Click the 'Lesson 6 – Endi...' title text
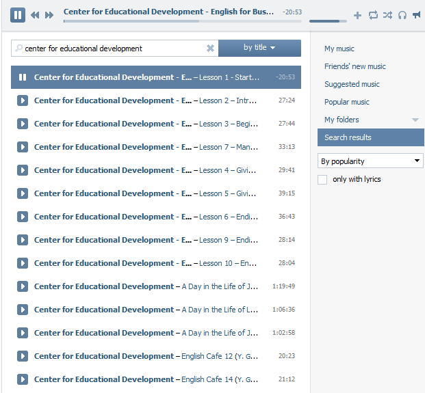Viewport: 425px width, 393px height. click(x=229, y=217)
